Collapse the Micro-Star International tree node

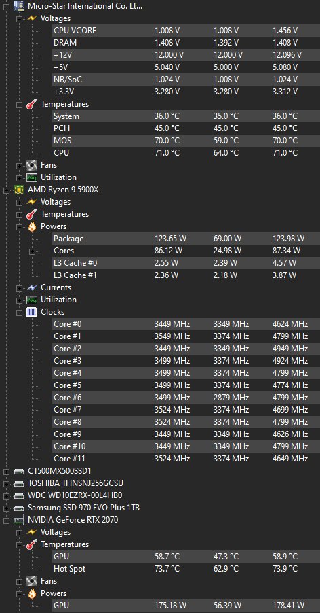coord(6,6)
